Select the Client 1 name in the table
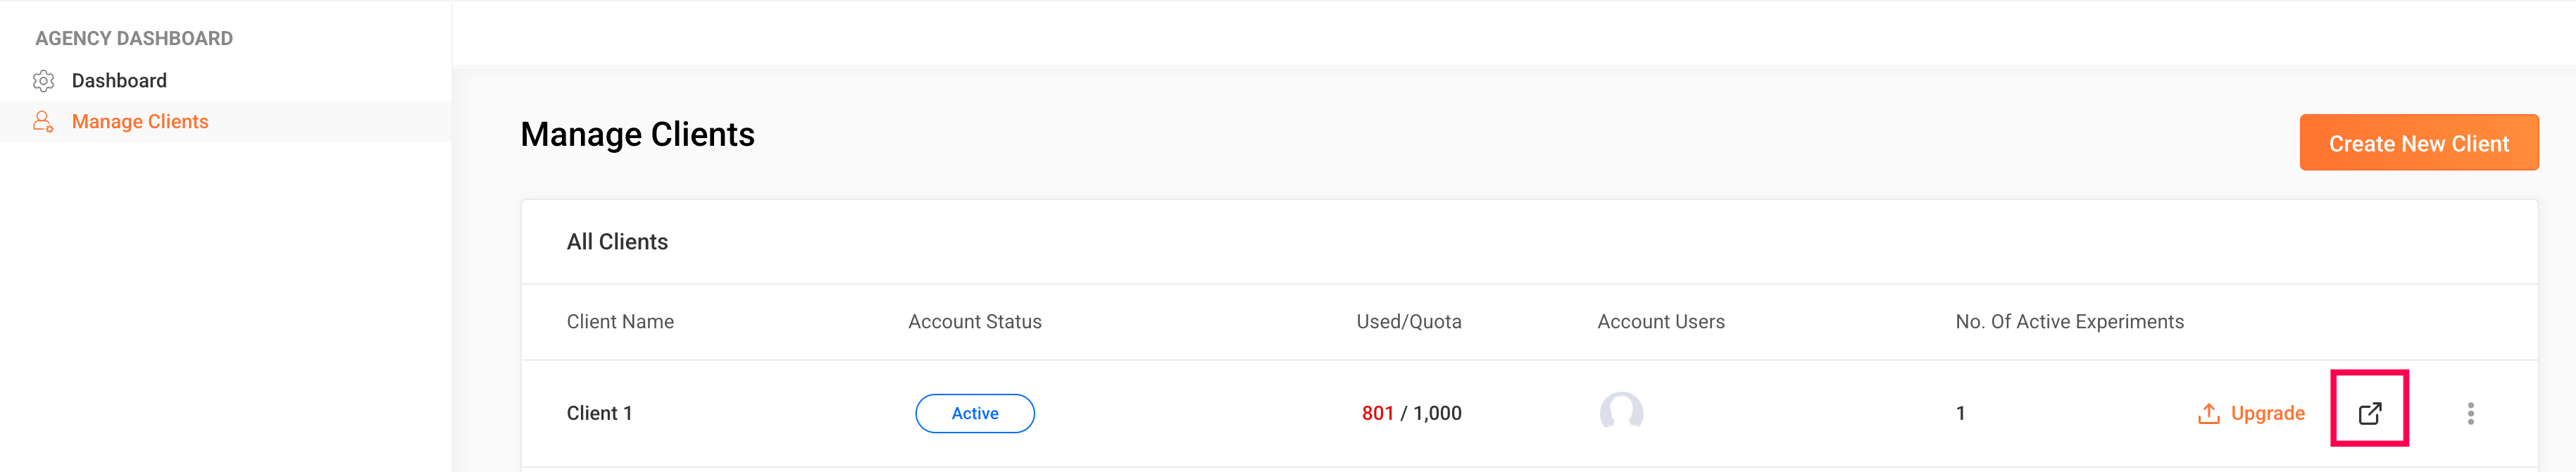Viewport: 2576px width, 472px height. point(599,414)
